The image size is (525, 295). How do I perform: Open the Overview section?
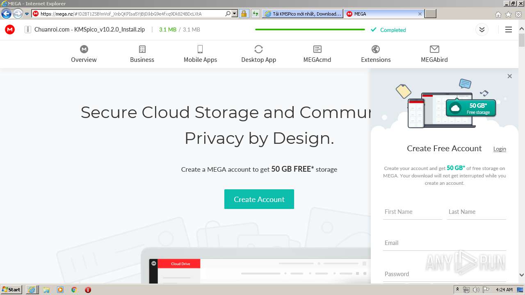point(84,54)
